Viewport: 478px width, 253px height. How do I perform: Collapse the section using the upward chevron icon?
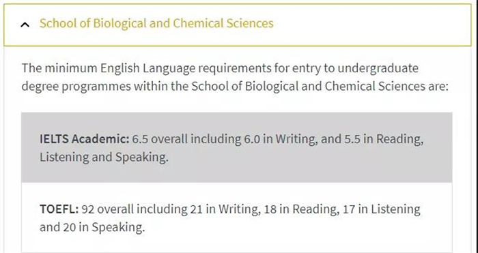click(25, 25)
